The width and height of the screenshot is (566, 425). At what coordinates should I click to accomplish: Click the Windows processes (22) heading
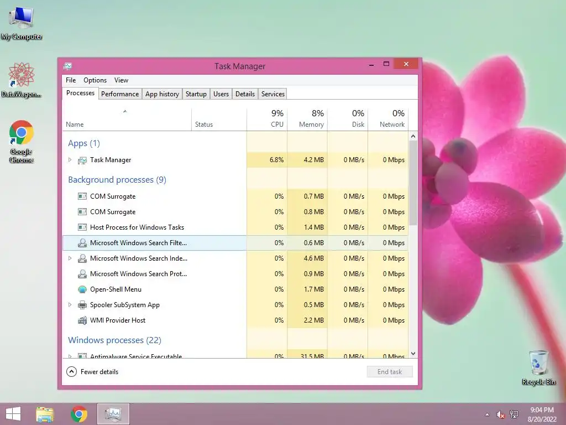pos(115,340)
